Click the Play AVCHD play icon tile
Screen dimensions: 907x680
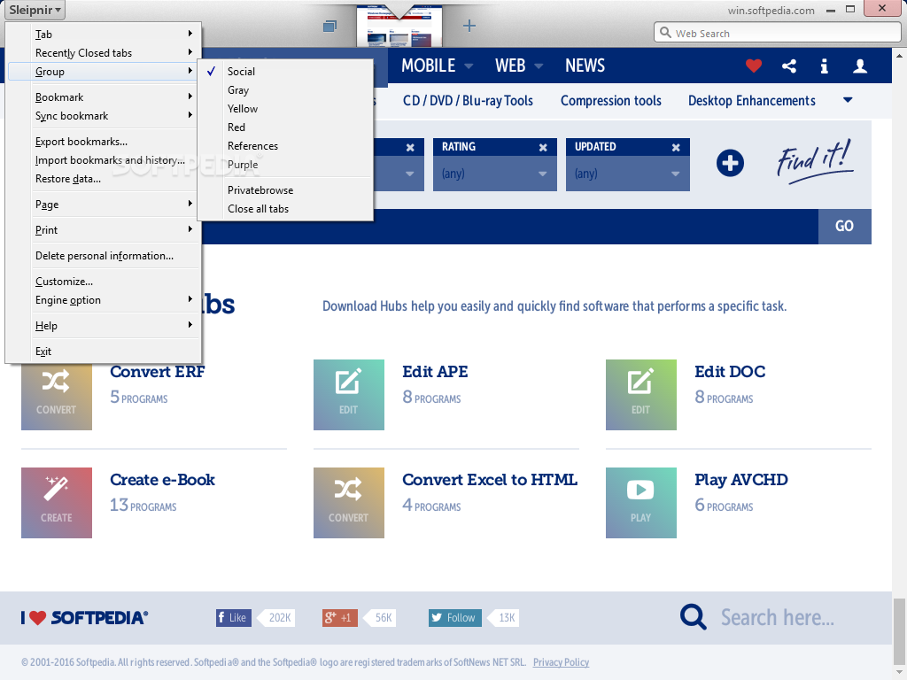point(641,503)
